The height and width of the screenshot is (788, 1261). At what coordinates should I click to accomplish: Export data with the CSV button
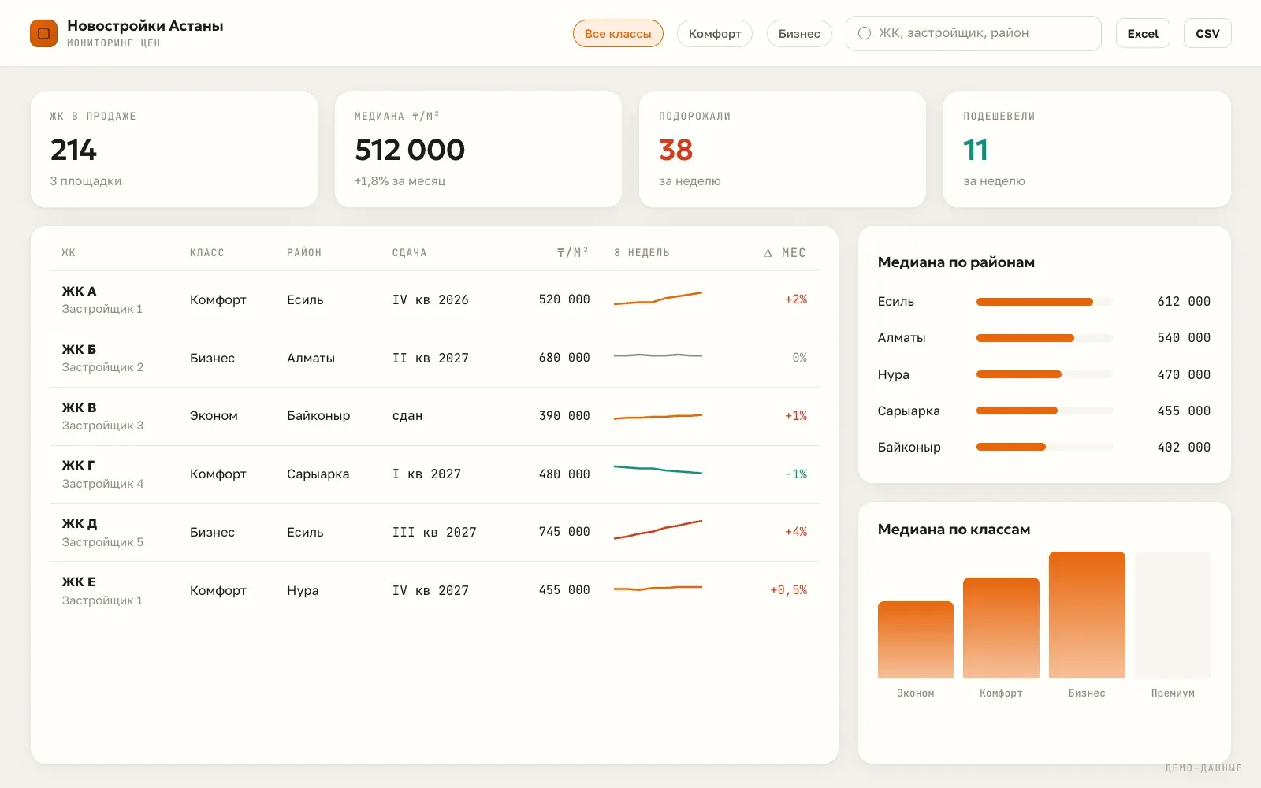(x=1207, y=34)
